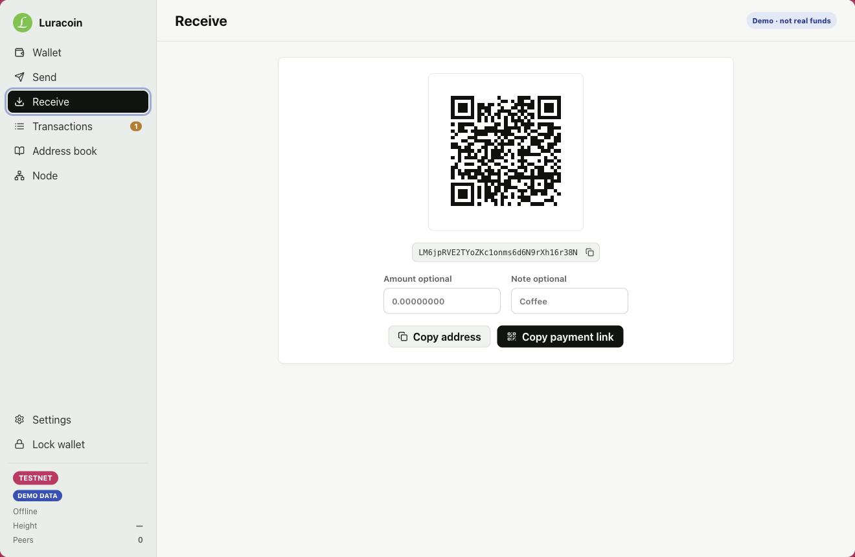The image size is (855, 557).
Task: Click the DEMO DATA badge
Action: [x=38, y=495]
